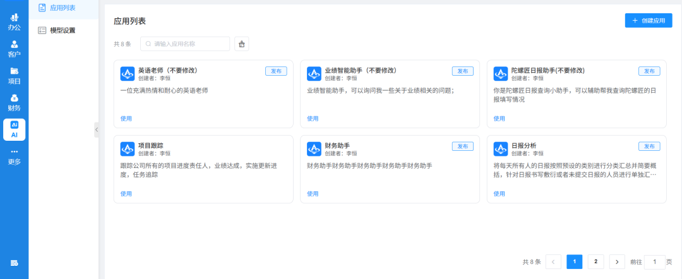The height and width of the screenshot is (279, 682).
Task: Focus the 请输入应用名称 search field
Action: 185,44
